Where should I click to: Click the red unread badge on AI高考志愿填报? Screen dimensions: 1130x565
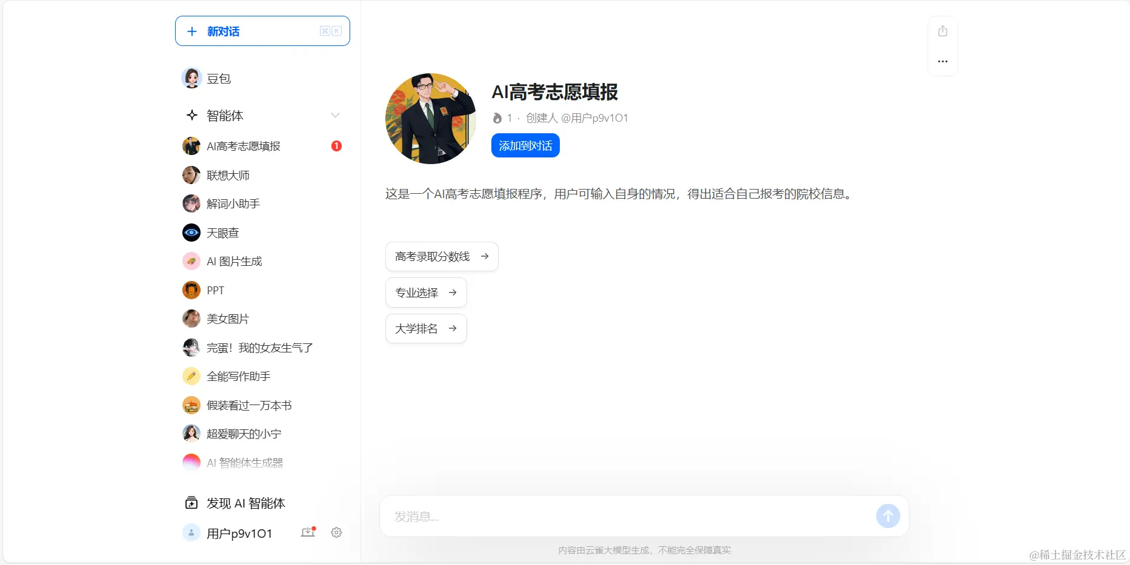pos(336,146)
